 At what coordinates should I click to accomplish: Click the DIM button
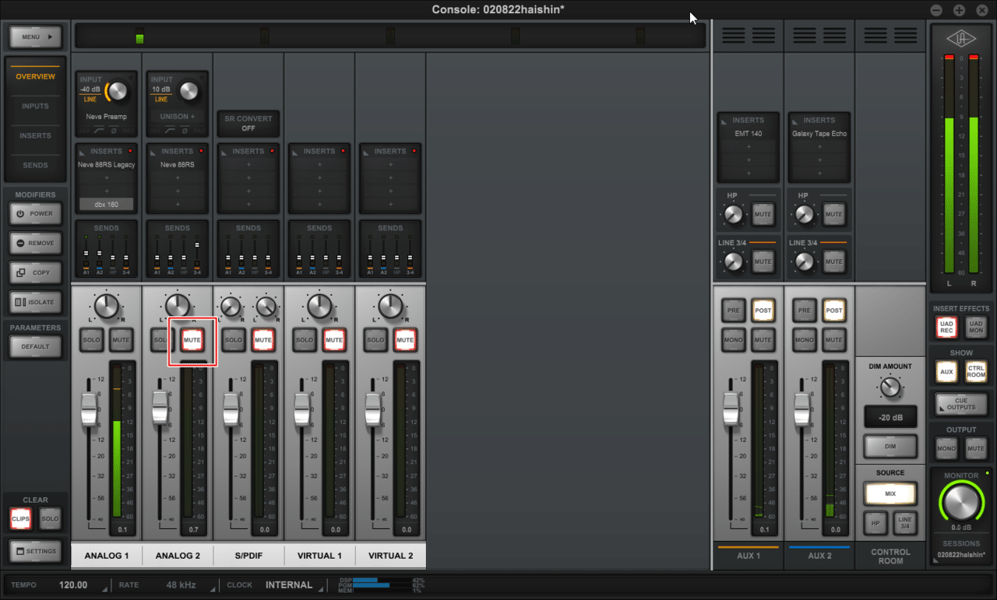[890, 447]
